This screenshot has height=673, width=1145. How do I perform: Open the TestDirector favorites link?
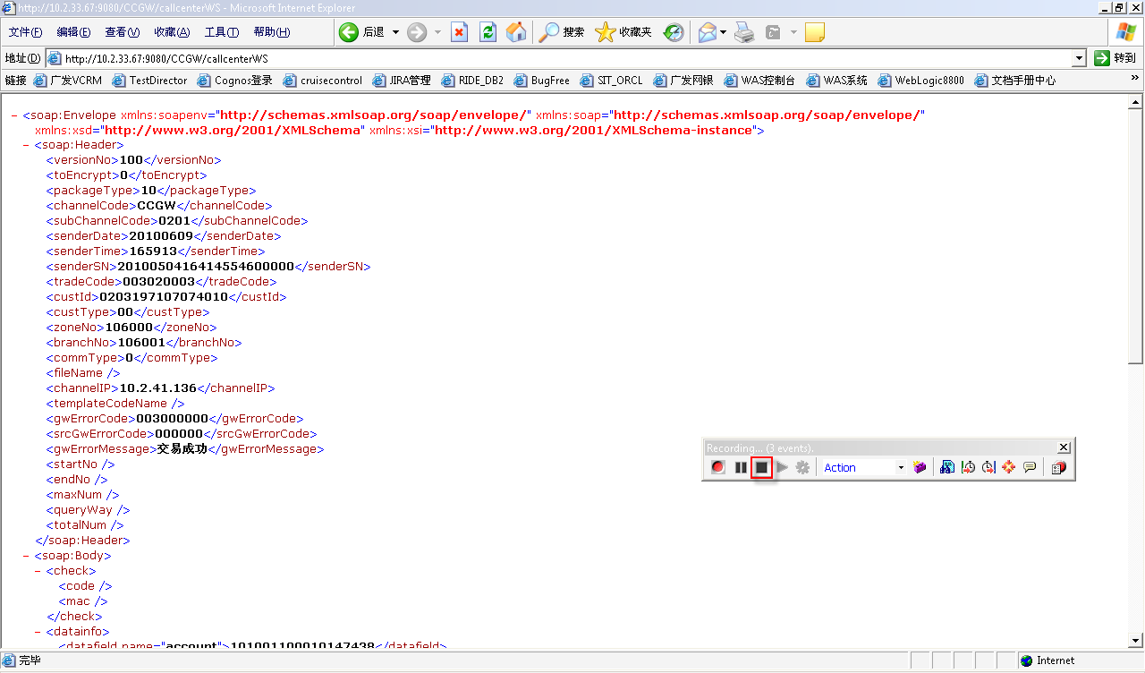tap(149, 80)
